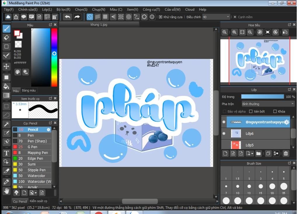The image size is (299, 214).
Task: Zoom in on Navigator panel
Action: pos(234,32)
